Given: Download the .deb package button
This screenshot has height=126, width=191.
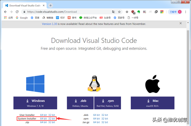Looking at the screenshot, I should pos(80,103).
